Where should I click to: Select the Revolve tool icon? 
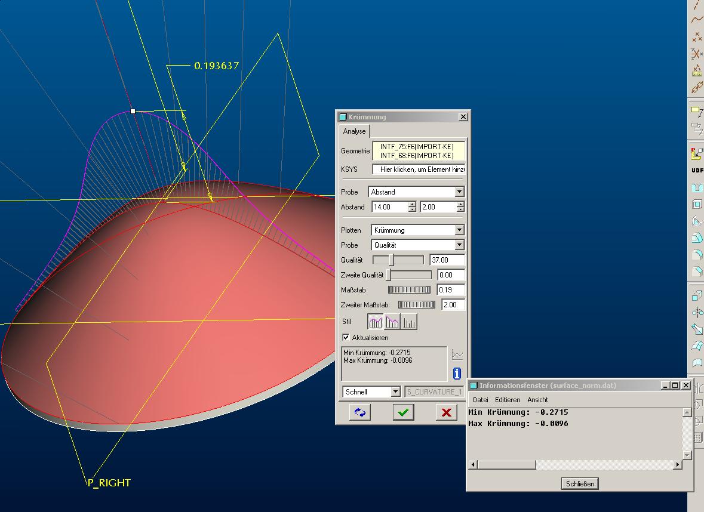[x=697, y=312]
